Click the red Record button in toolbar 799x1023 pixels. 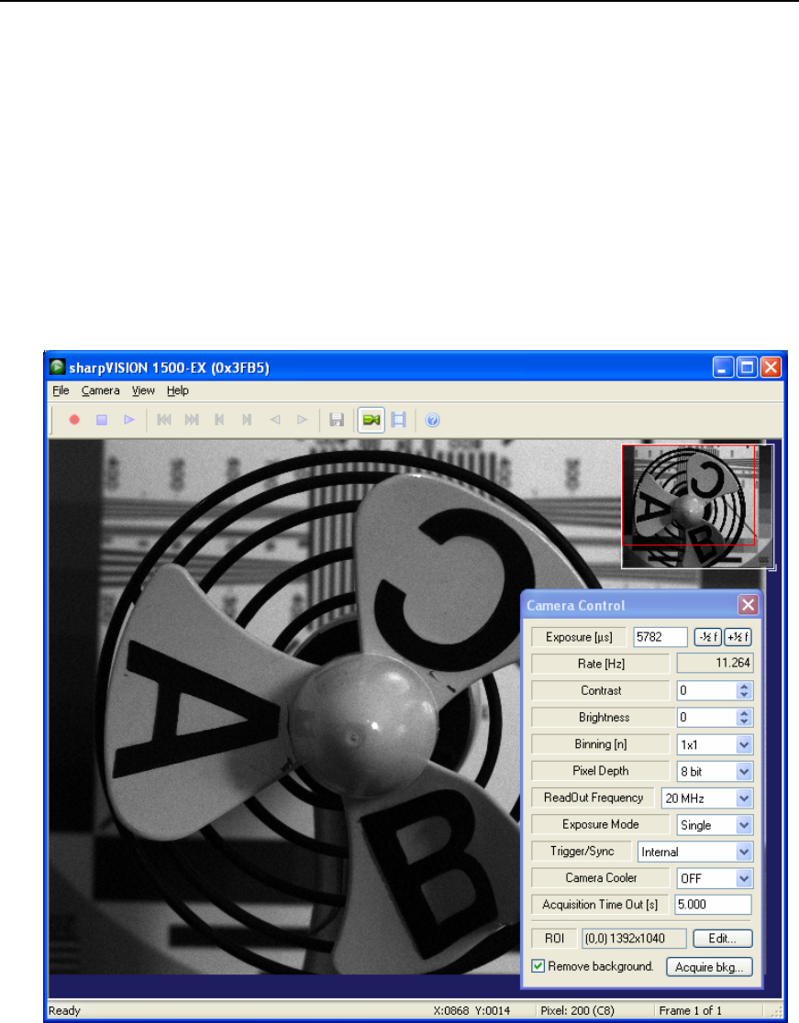tap(74, 420)
